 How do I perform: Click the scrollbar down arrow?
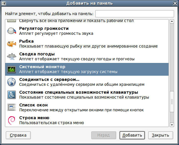click(x=172, y=125)
